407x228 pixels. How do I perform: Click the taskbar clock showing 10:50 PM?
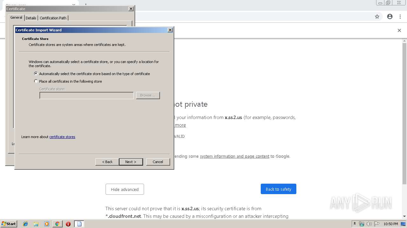391,224
